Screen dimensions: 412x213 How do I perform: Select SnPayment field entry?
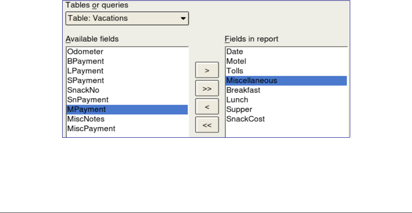88,100
